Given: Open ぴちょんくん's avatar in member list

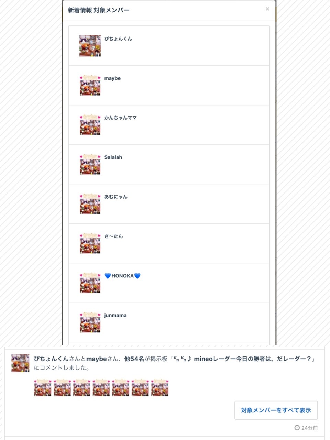Looking at the screenshot, I should tap(90, 46).
